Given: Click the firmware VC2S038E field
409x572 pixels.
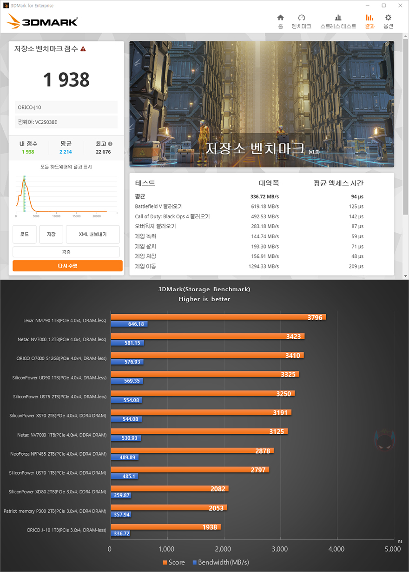Looking at the screenshot, I should (x=66, y=122).
